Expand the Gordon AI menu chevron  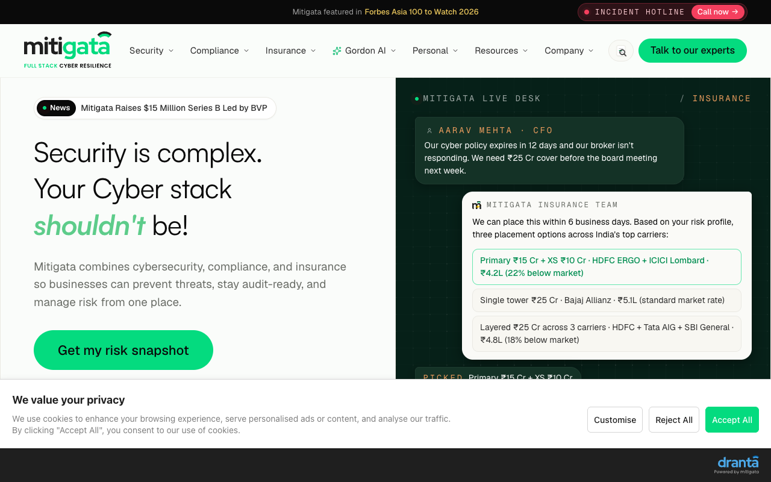click(x=393, y=51)
